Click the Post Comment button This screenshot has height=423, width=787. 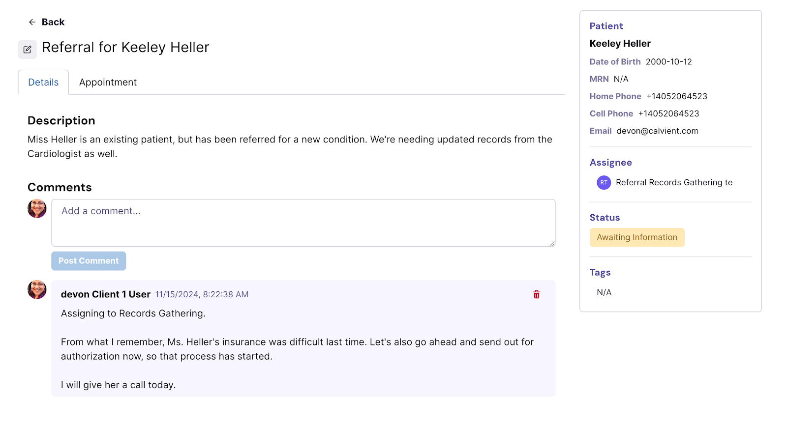[89, 261]
